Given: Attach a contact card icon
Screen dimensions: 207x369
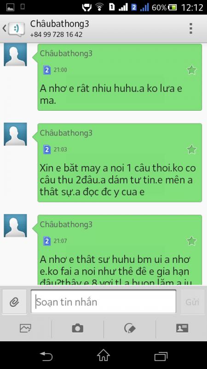Looking at the screenshot, I should 182,328.
